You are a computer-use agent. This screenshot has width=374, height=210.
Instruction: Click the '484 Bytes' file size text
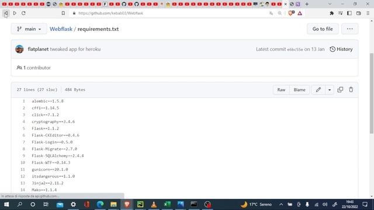[75, 90]
